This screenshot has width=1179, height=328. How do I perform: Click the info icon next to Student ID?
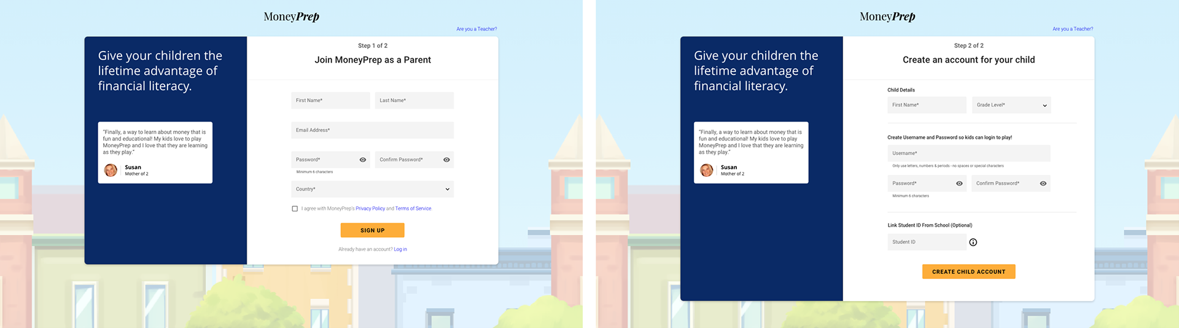click(973, 242)
